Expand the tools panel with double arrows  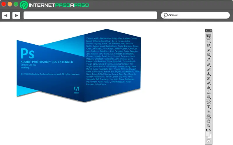point(211,30)
